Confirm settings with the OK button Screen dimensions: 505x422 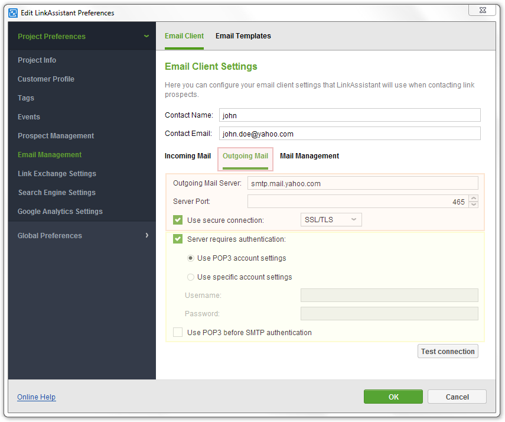(393, 397)
